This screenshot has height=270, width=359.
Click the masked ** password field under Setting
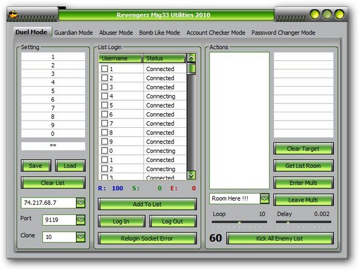pos(53,146)
